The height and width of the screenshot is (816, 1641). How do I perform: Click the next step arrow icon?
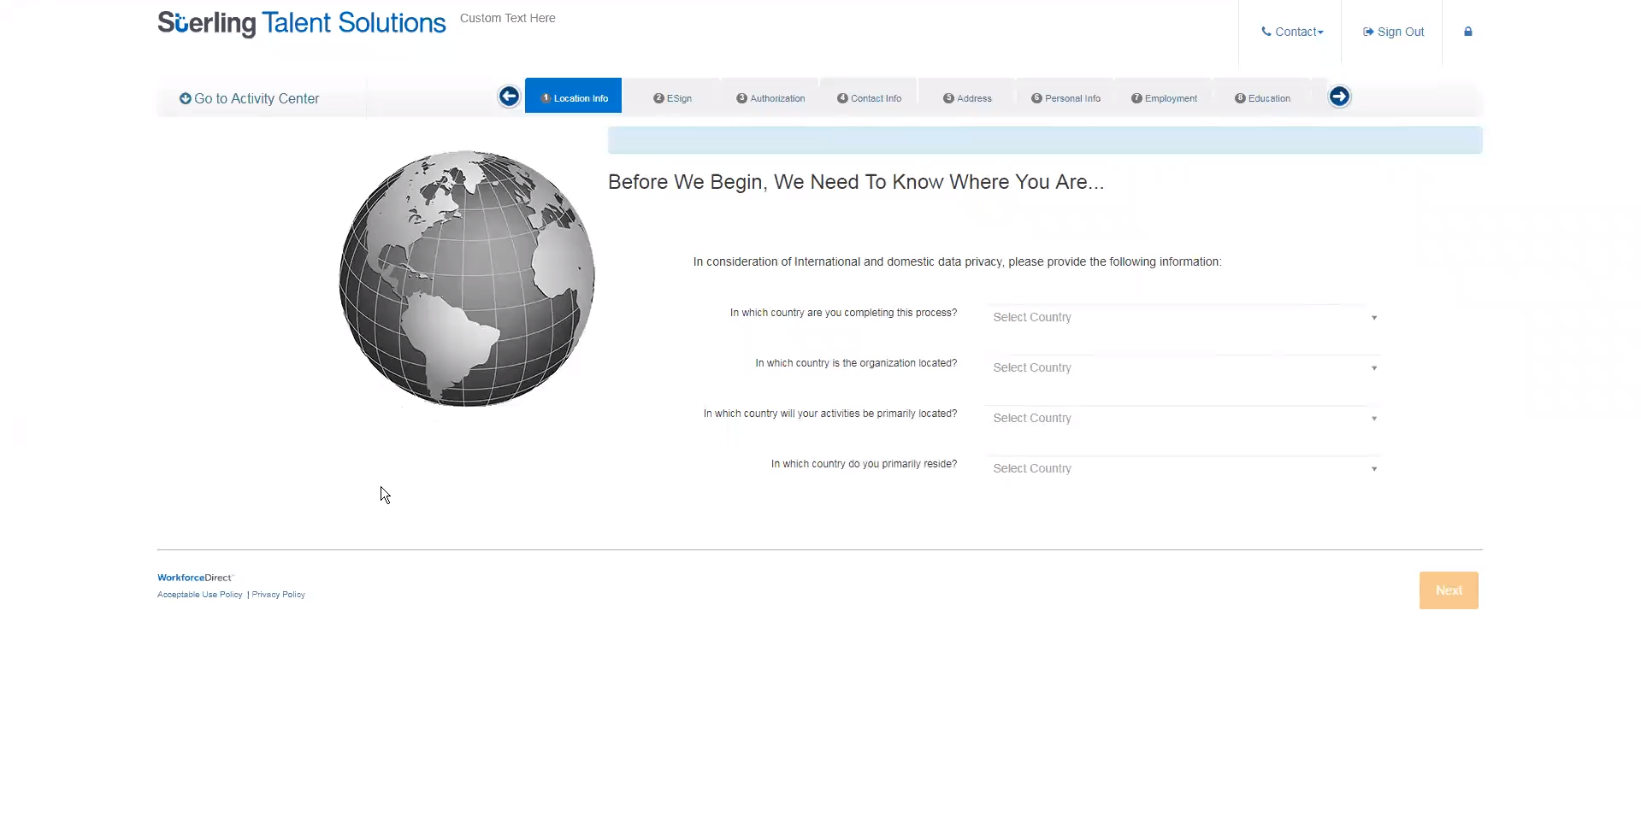[x=1339, y=97]
